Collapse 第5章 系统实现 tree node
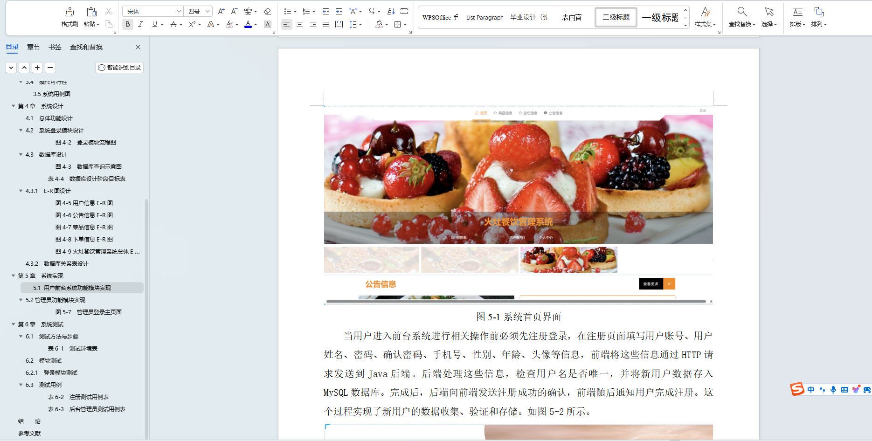This screenshot has height=441, width=872. (13, 276)
